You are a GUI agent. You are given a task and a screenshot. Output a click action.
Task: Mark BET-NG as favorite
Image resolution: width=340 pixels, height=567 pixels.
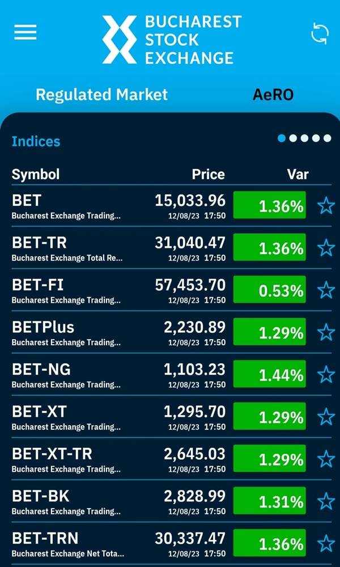[326, 375]
